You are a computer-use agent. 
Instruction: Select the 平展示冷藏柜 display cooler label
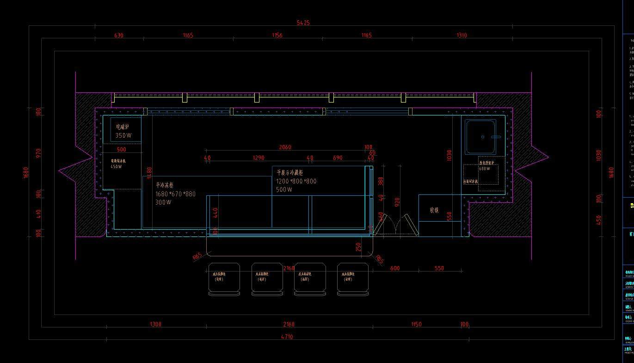tap(290, 172)
